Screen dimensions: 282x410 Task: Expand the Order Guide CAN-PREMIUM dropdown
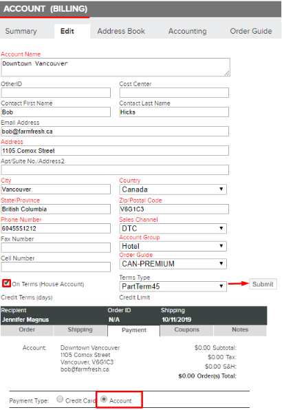pos(173,264)
